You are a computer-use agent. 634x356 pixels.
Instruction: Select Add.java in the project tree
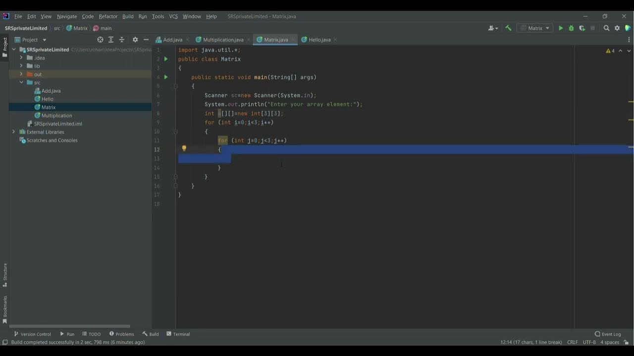[51, 91]
